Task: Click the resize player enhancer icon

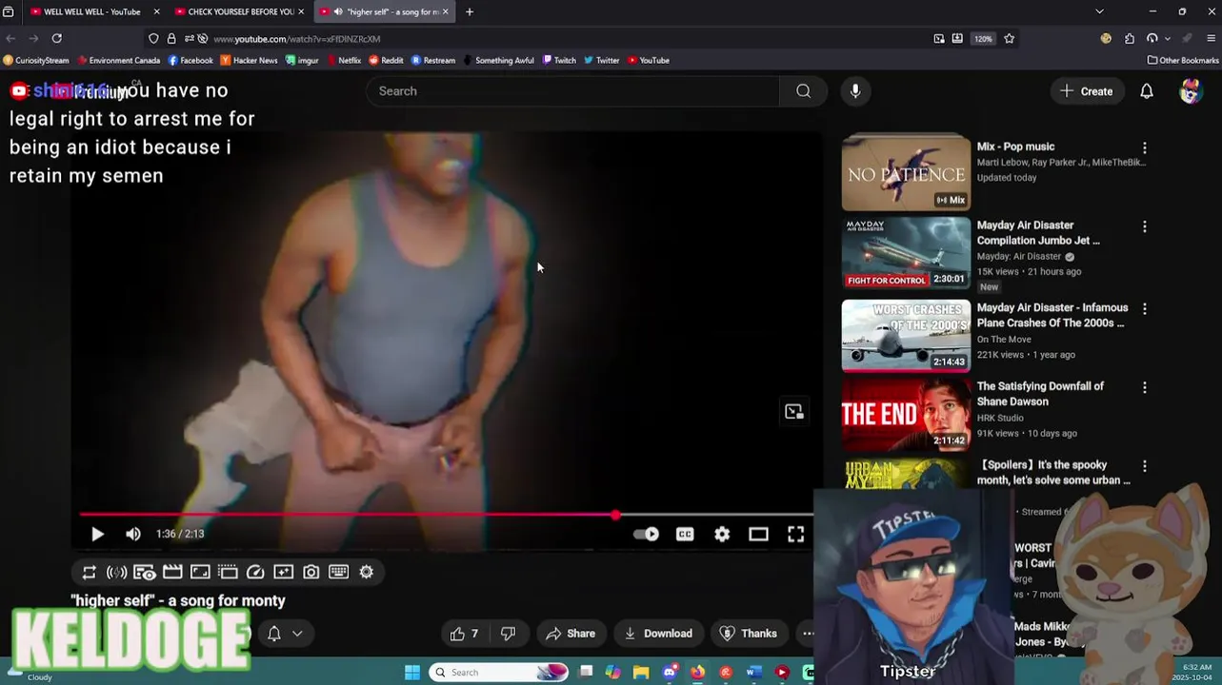Action: click(200, 572)
